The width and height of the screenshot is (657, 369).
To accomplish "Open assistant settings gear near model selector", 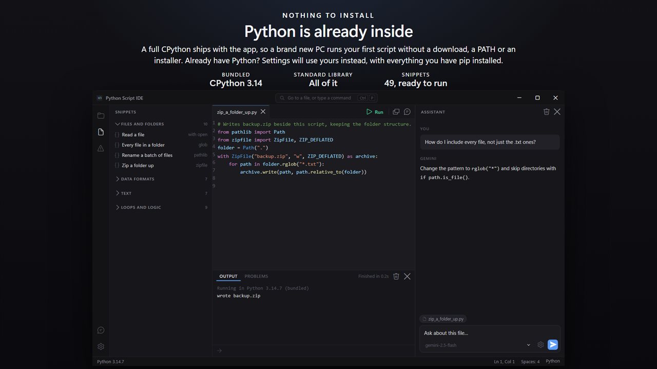I will pyautogui.click(x=540, y=345).
